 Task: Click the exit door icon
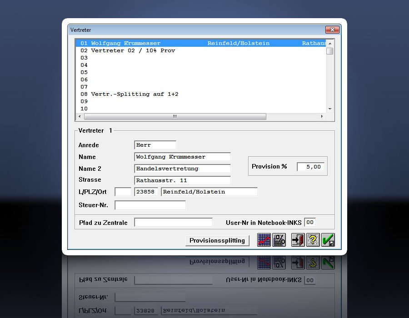(x=298, y=240)
